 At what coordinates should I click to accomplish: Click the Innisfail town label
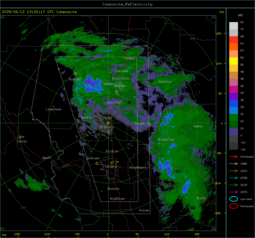[114, 102]
